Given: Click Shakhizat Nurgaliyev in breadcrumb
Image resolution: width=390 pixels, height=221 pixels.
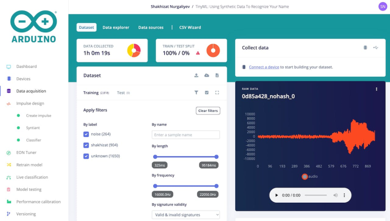Looking at the screenshot, I should click(x=170, y=7).
